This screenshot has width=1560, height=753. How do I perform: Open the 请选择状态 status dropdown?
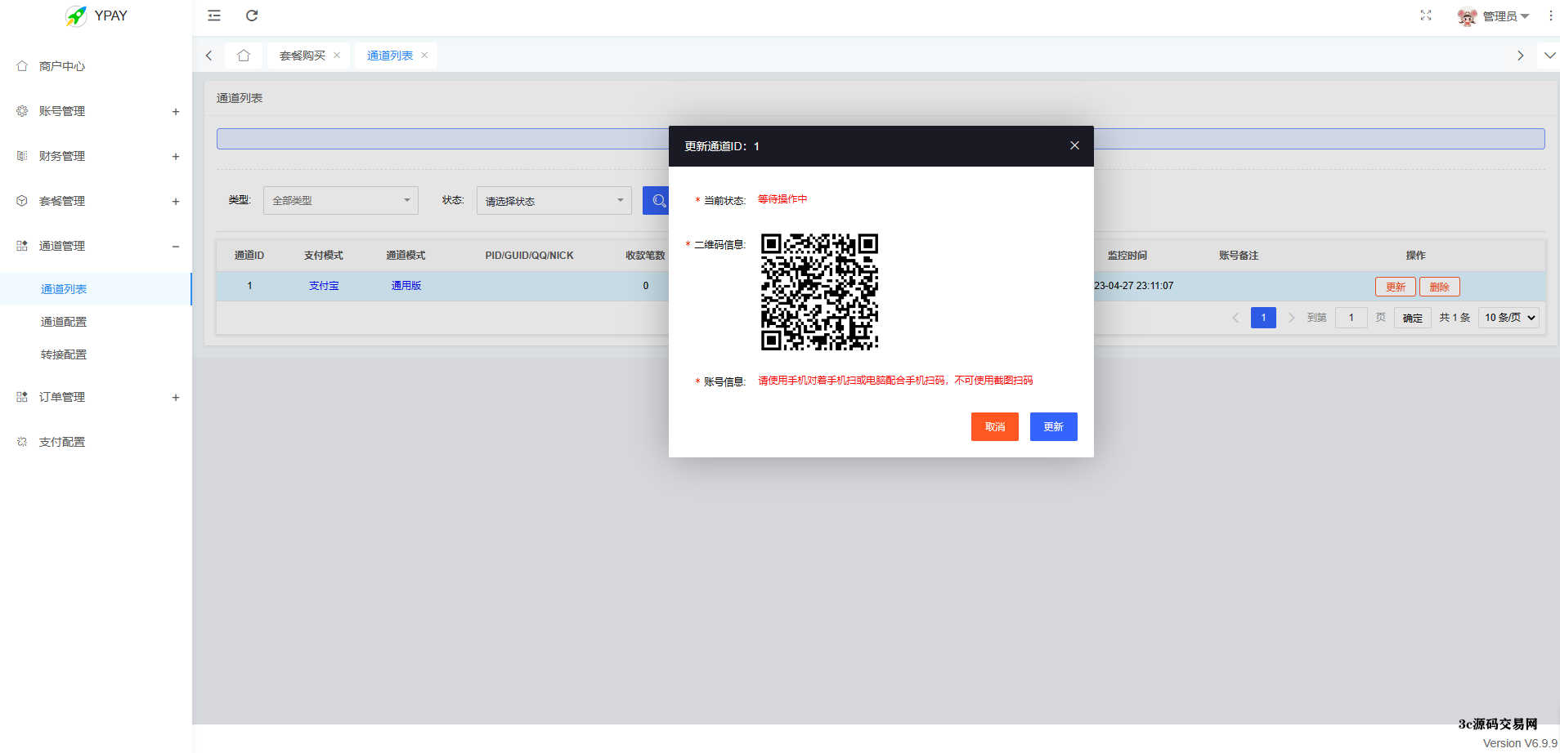coord(554,201)
